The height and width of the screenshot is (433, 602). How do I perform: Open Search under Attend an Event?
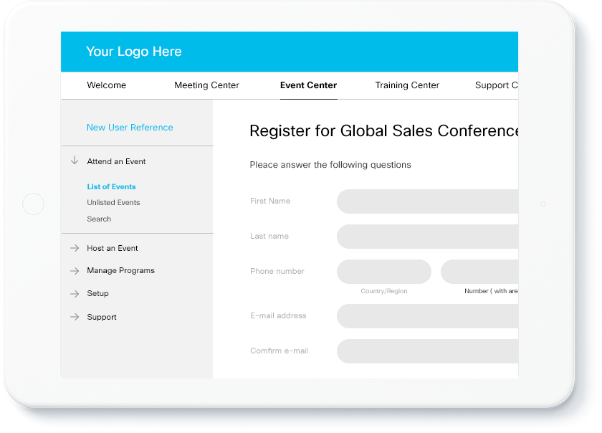[x=99, y=219]
